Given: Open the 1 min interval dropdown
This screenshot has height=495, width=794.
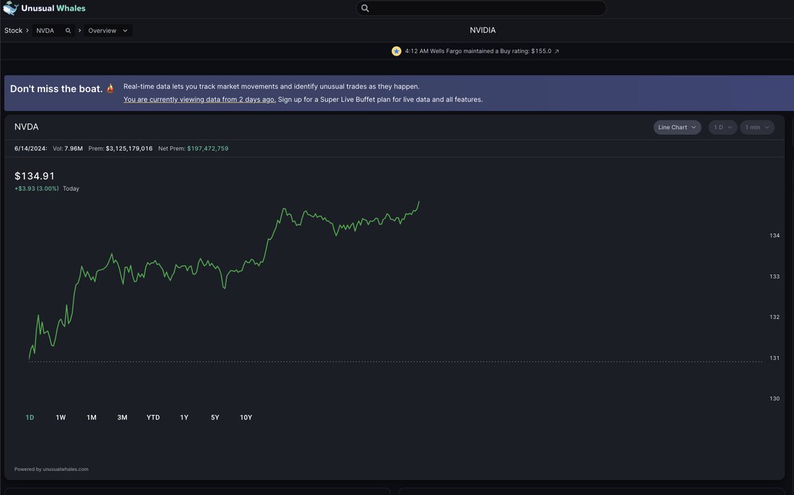Looking at the screenshot, I should [x=757, y=127].
